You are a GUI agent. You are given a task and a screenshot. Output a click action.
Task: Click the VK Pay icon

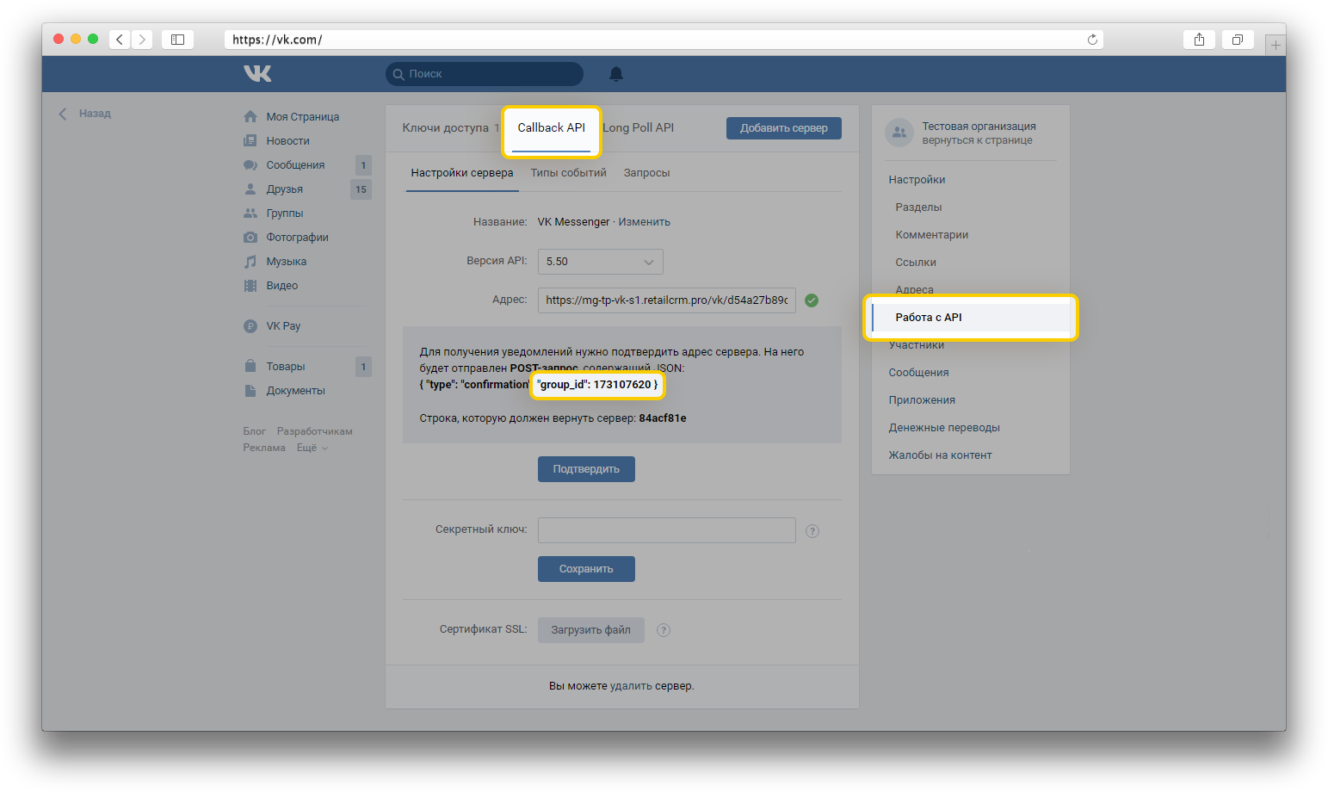pyautogui.click(x=250, y=326)
